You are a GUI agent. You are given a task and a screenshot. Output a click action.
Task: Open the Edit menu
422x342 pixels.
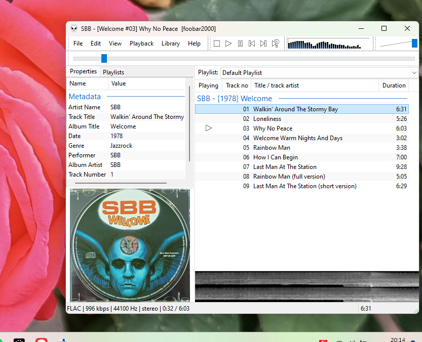tap(96, 44)
